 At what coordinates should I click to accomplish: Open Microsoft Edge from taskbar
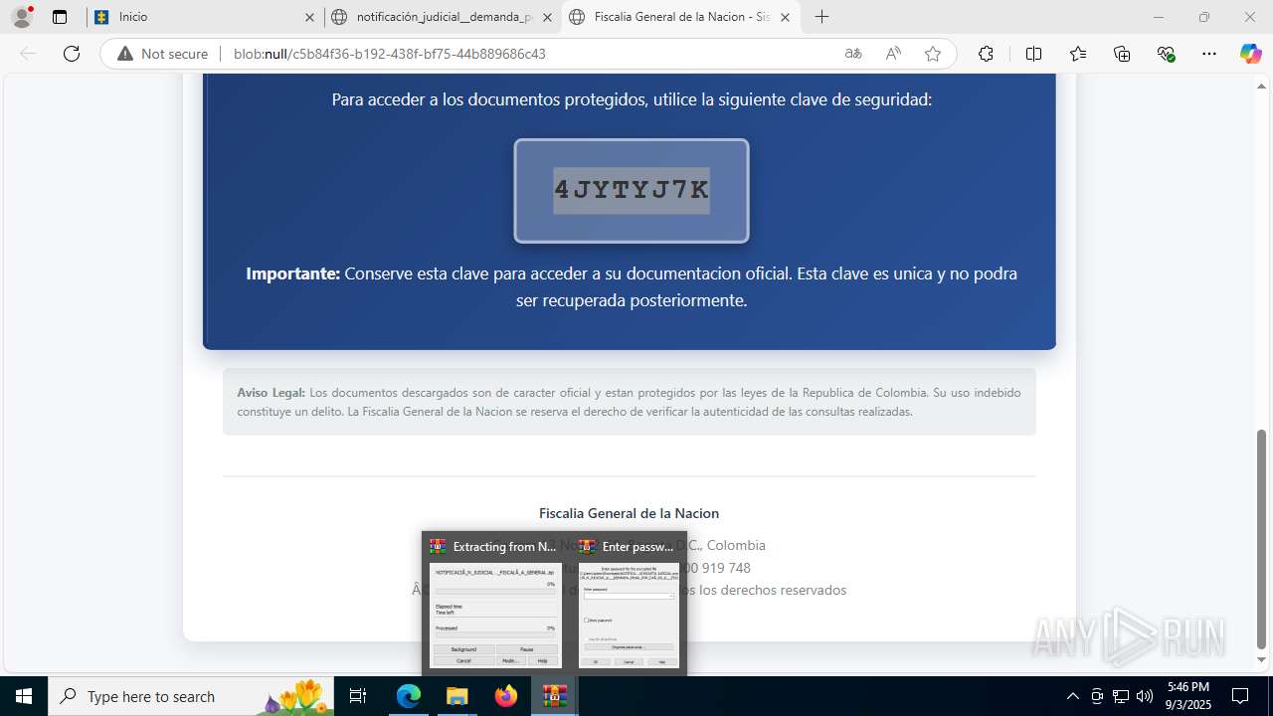pos(409,696)
